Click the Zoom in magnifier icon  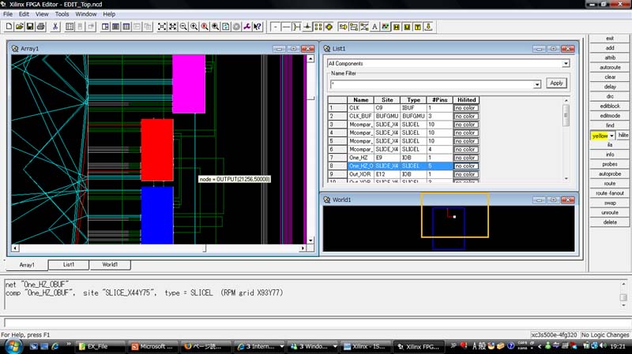[x=194, y=27]
